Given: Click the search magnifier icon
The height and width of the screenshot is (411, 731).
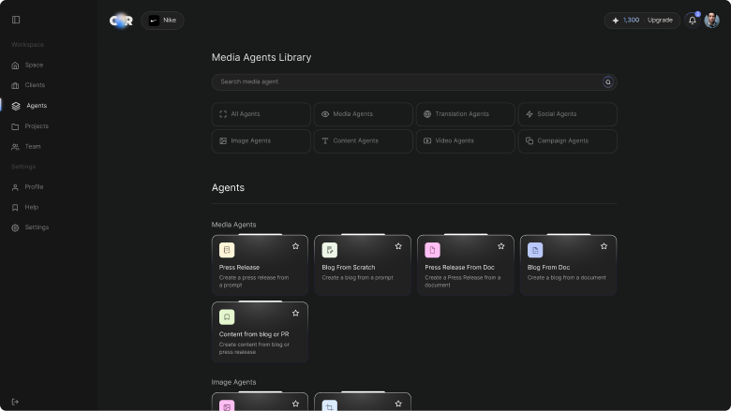Looking at the screenshot, I should (x=608, y=82).
